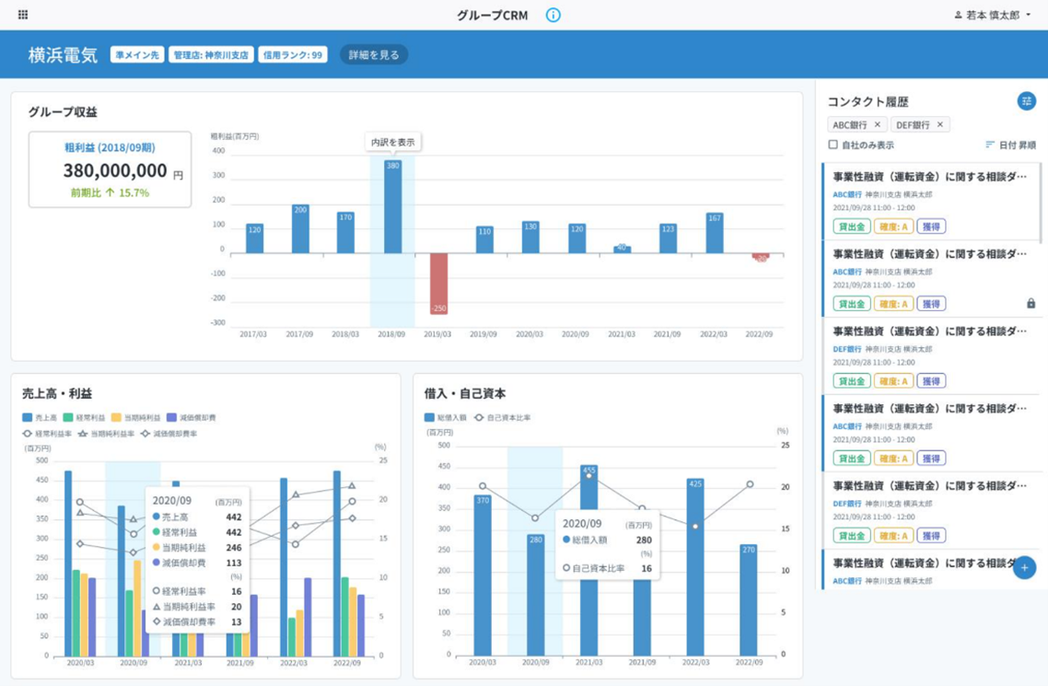This screenshot has width=1048, height=686.
Task: Click the 日付 昇順 sort icon
Action: click(990, 145)
